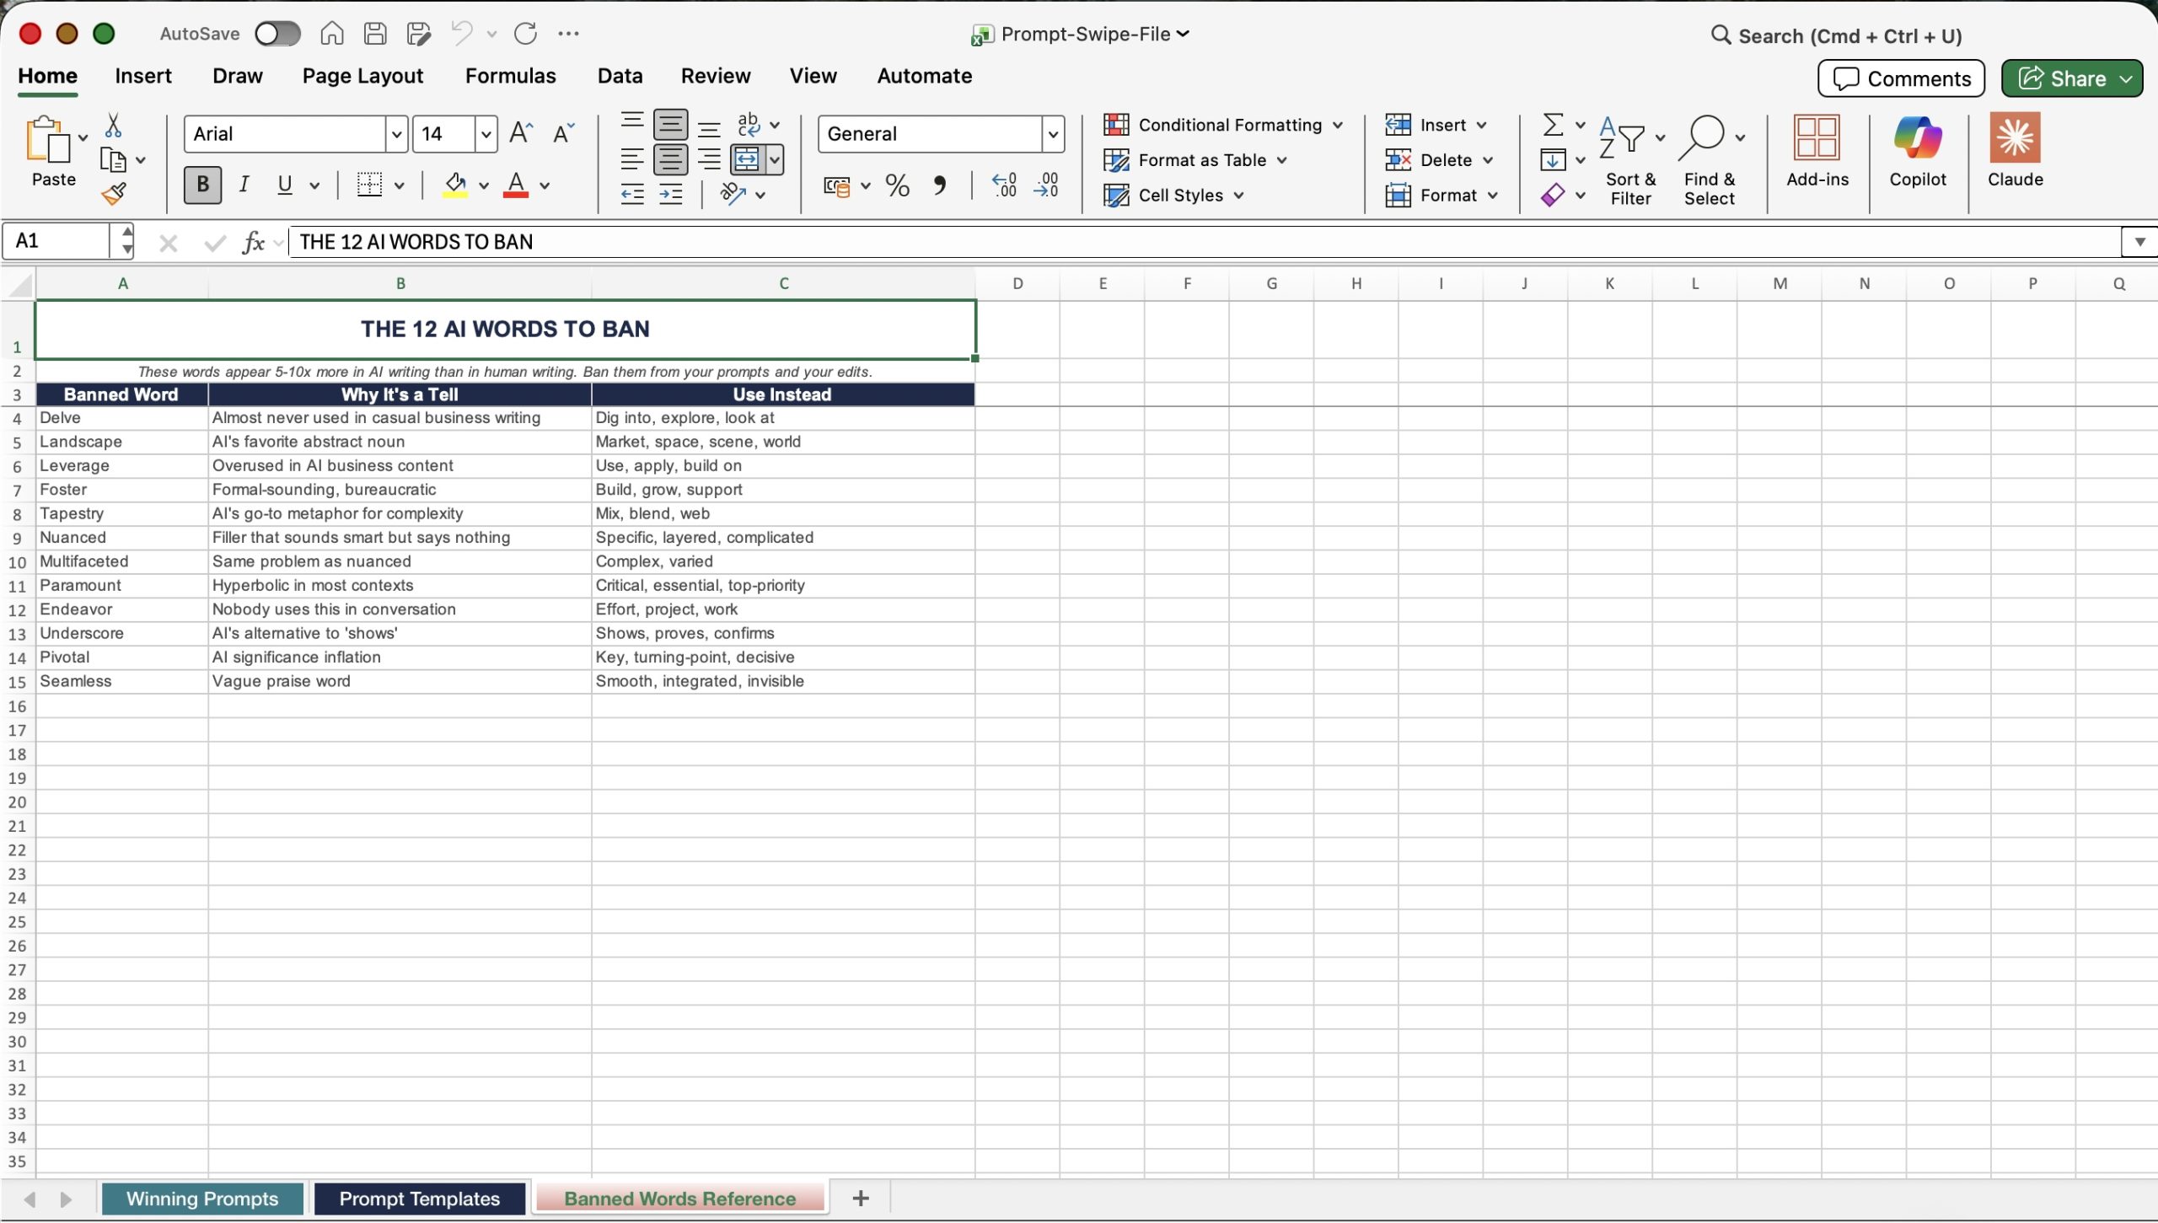The image size is (2158, 1223).
Task: Toggle Italic formatting button
Action: coord(244,185)
